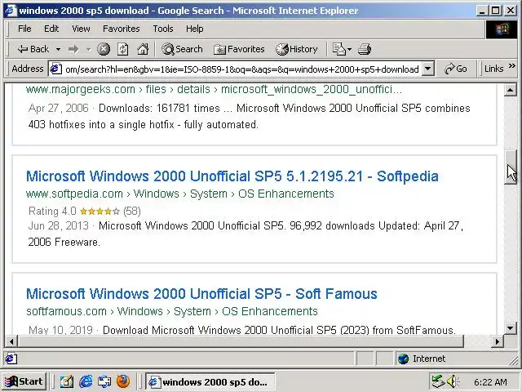Click the text 'Apr 27, 2006'
The image size is (522, 392).
click(x=59, y=108)
